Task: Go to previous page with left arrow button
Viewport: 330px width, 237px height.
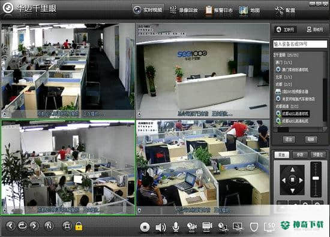Action: tap(11, 226)
